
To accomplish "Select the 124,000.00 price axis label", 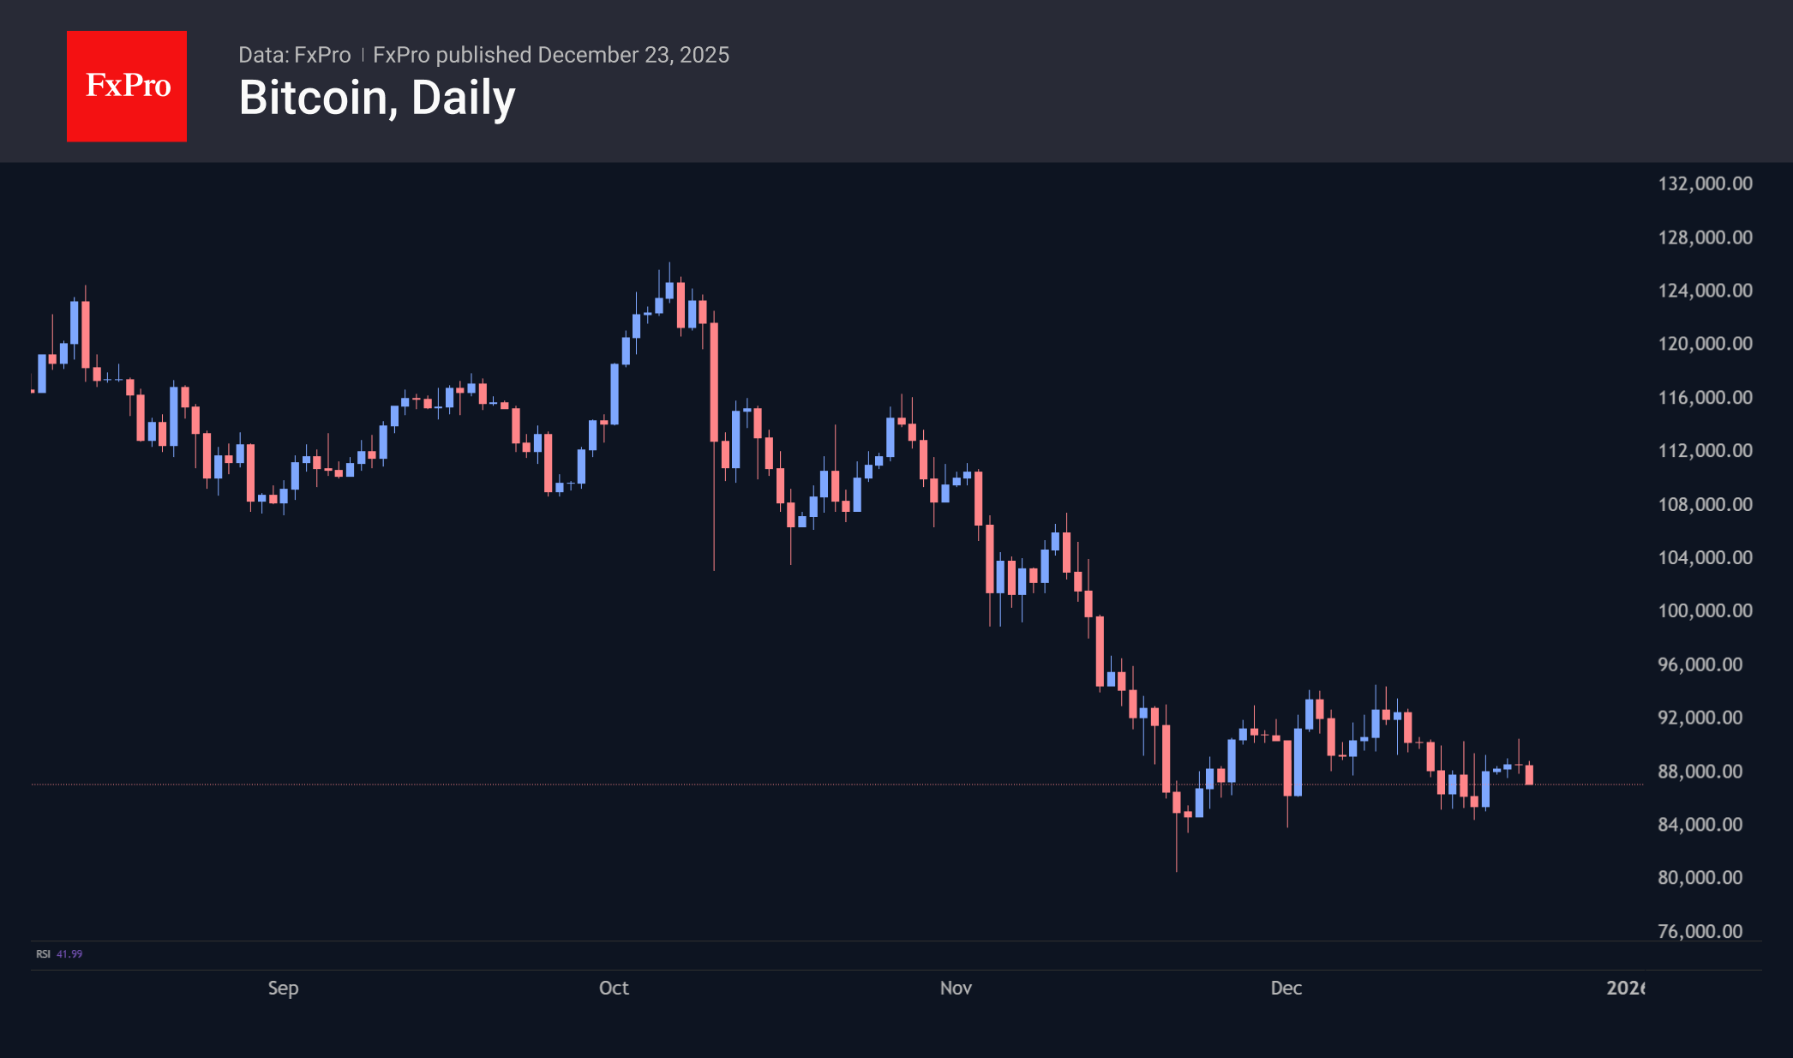I will click(1705, 291).
